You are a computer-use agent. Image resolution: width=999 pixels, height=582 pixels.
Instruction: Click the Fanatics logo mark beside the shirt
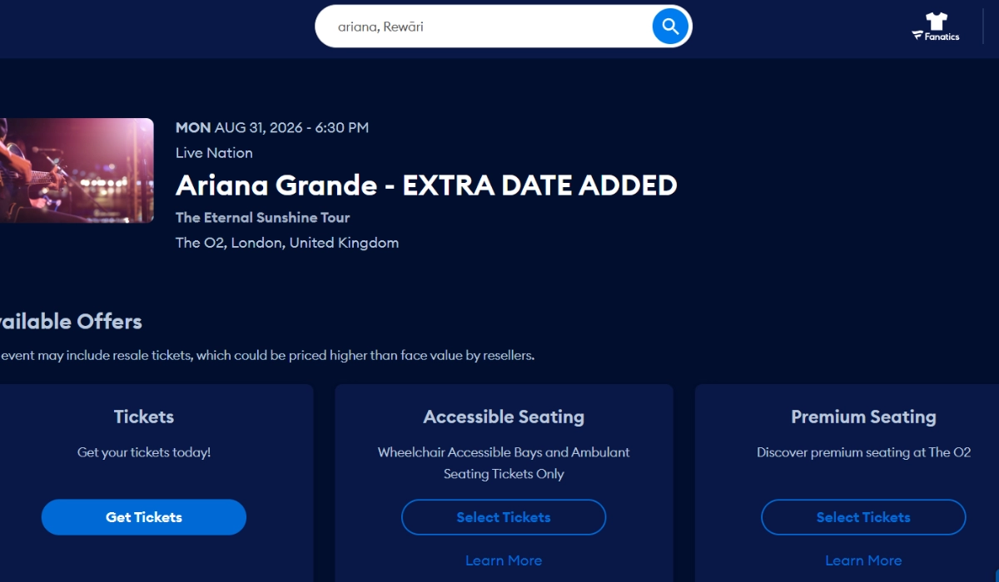[x=919, y=37]
